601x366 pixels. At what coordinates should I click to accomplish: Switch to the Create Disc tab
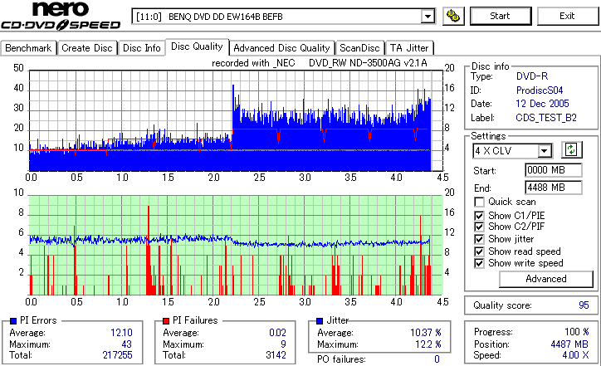(x=87, y=48)
